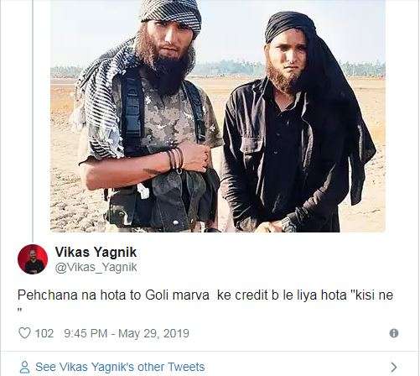The width and height of the screenshot is (420, 376).
Task: Like the tweet with the heart icon
Action: (24, 333)
